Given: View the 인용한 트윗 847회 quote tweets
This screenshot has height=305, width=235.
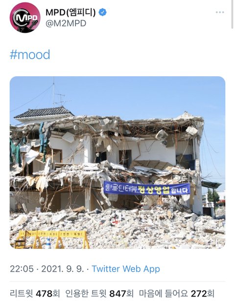Looking at the screenshot, I should [99, 293].
